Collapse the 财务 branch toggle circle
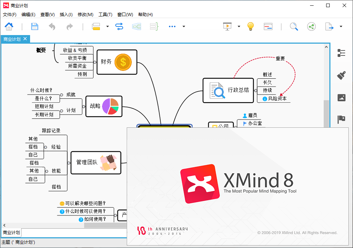This screenshot has width=353, height=248. 95,62
